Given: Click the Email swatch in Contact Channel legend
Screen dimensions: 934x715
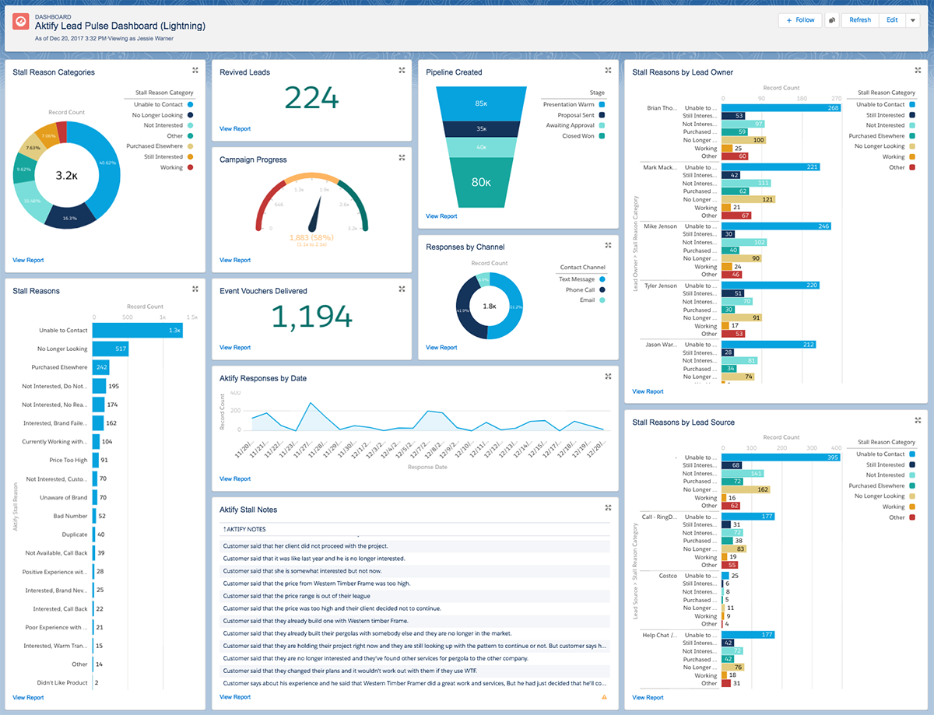Looking at the screenshot, I should [602, 300].
